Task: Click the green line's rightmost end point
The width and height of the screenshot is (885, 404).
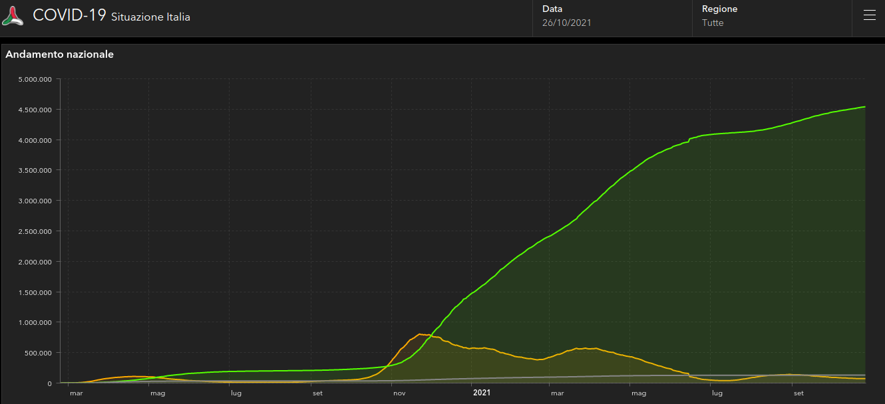Action: point(864,107)
